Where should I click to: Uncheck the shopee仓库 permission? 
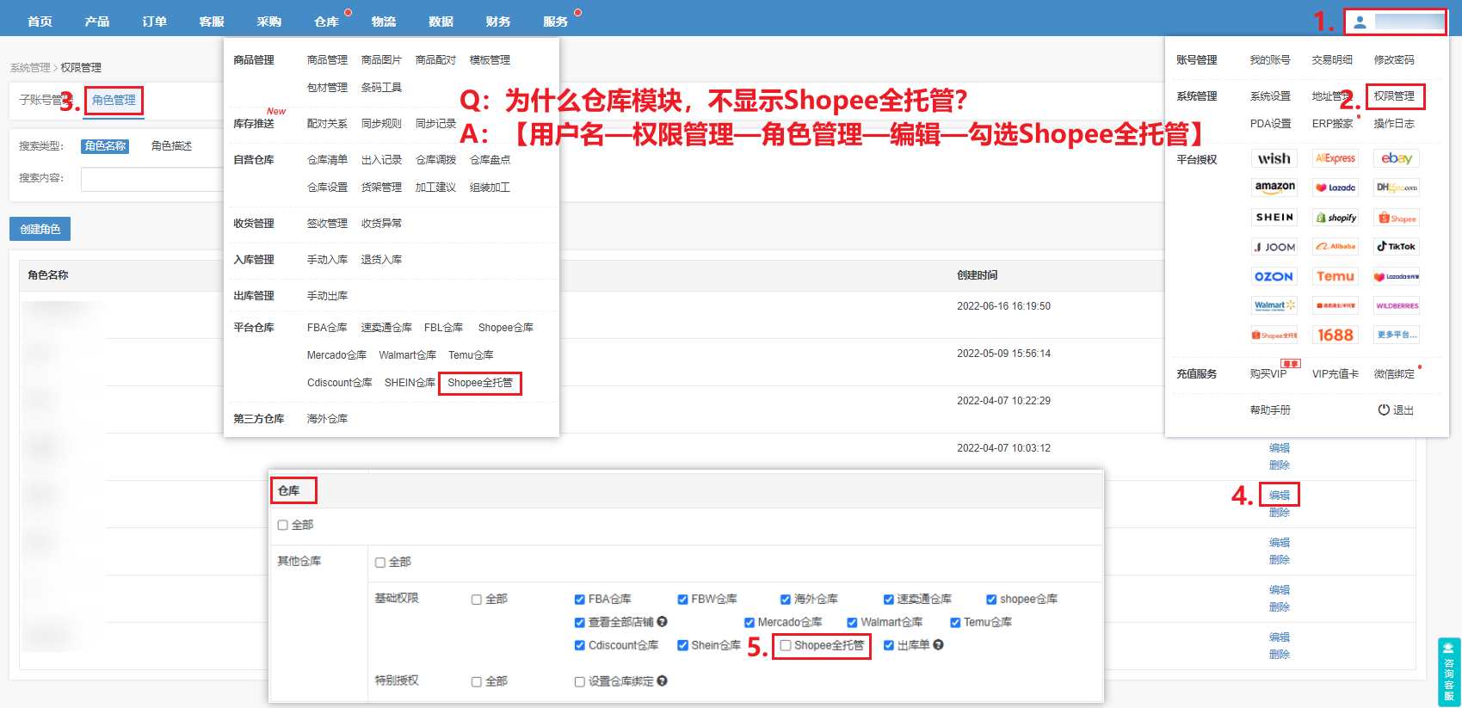991,600
